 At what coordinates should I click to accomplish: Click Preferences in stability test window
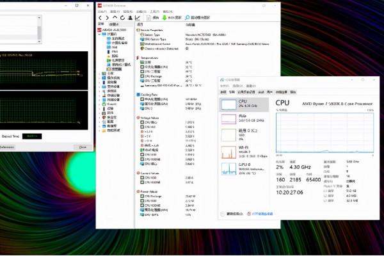click(x=7, y=147)
